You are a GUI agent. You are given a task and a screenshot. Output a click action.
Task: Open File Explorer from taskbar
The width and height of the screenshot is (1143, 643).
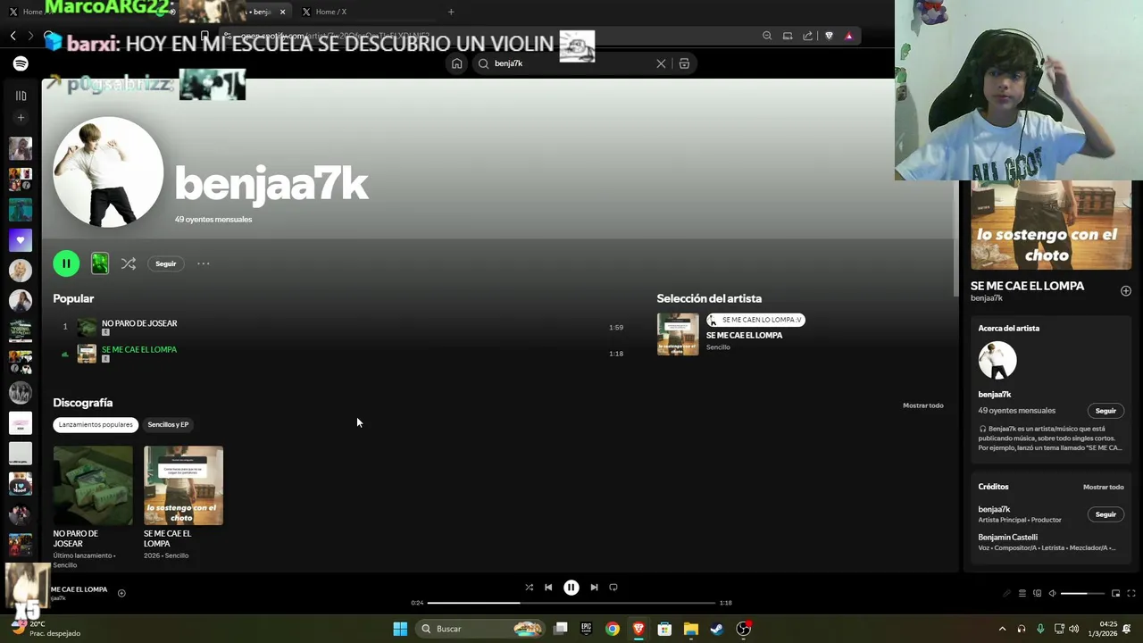click(x=690, y=629)
